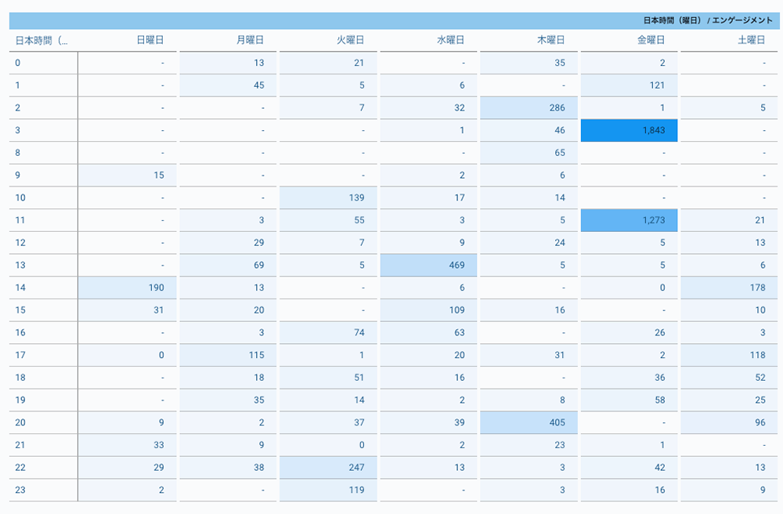Image resolution: width=783 pixels, height=514 pixels.
Task: Select the Thursday cell showing 65
Action: point(529,153)
